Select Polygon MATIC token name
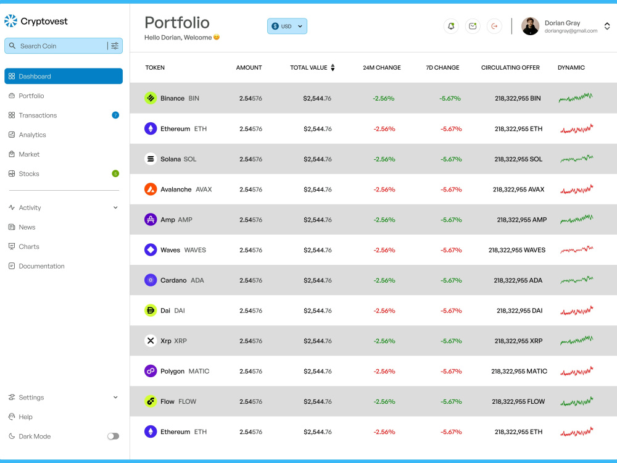Screen dimensions: 617x463 185,371
